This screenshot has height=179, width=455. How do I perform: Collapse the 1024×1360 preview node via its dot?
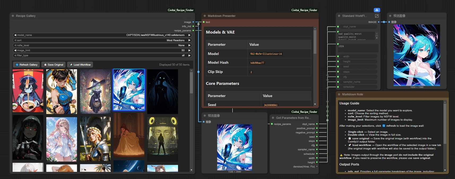390,16
